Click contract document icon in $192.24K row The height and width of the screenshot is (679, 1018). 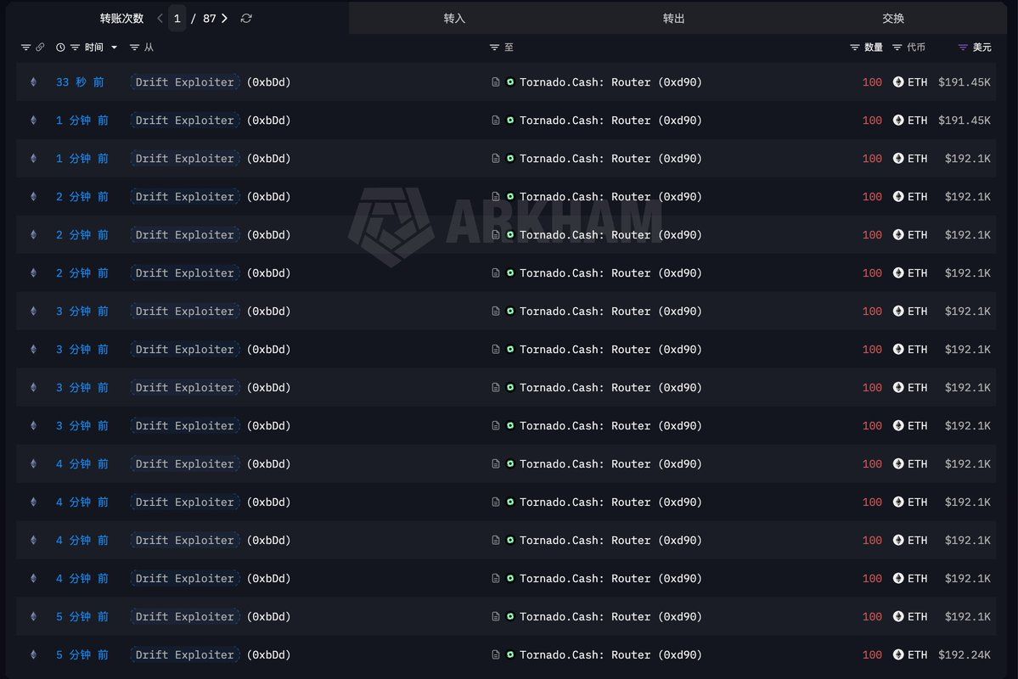click(495, 654)
